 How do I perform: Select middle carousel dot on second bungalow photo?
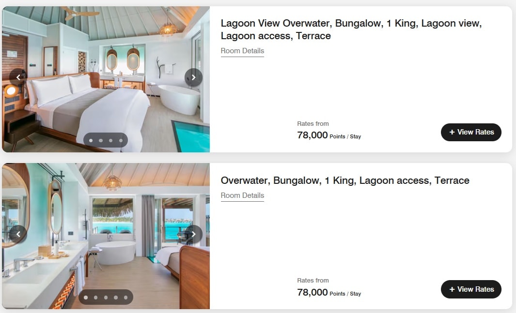pyautogui.click(x=106, y=298)
